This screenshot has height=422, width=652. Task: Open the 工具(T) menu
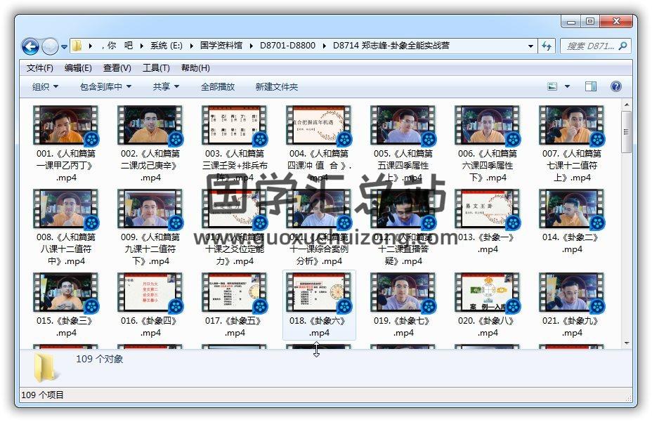[156, 68]
